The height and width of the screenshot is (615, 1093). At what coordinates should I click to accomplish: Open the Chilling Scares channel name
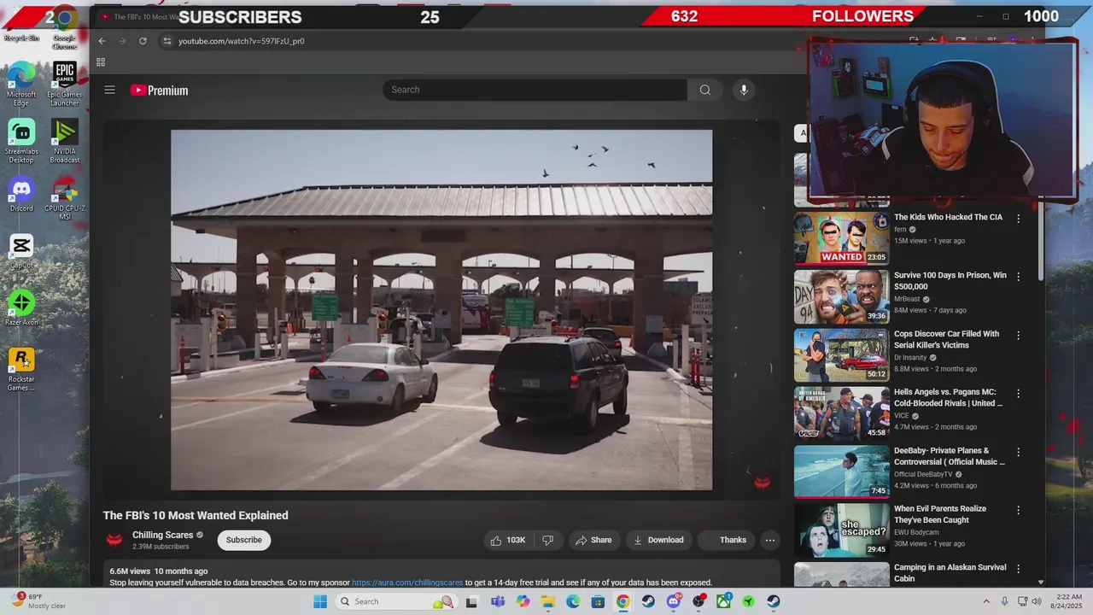162,535
